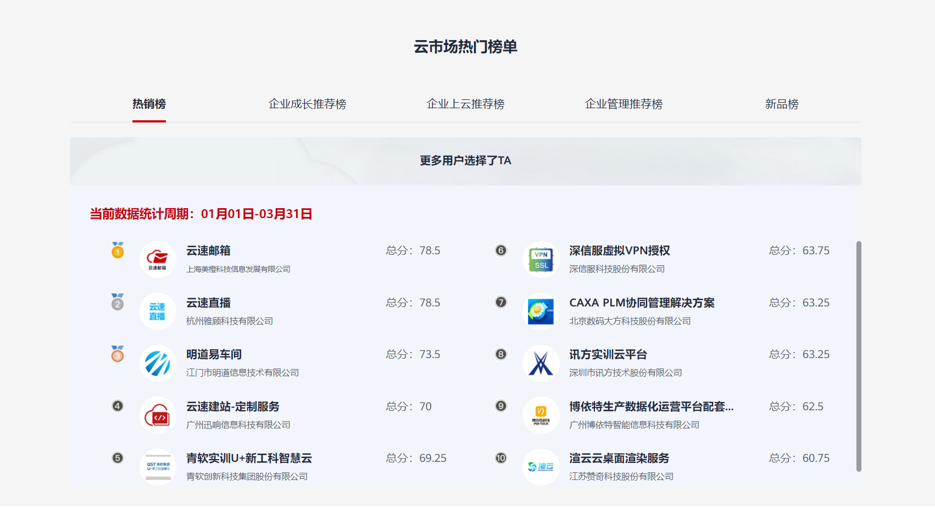The height and width of the screenshot is (508, 935).
Task: Click the ranking list vertical scrollbar
Action: pos(859,356)
